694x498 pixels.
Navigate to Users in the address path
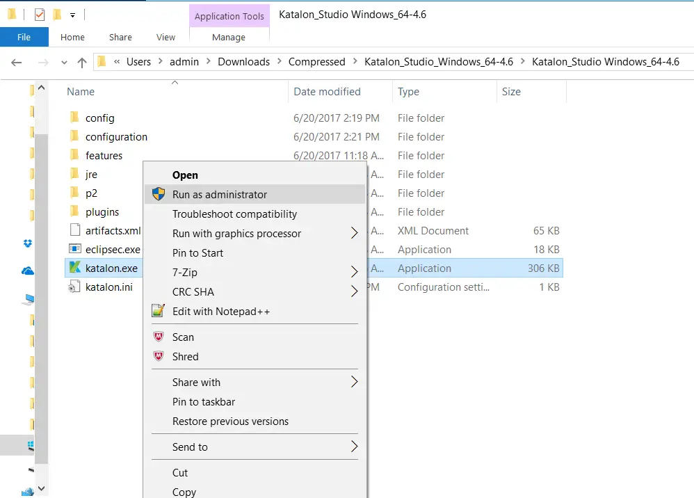click(138, 61)
